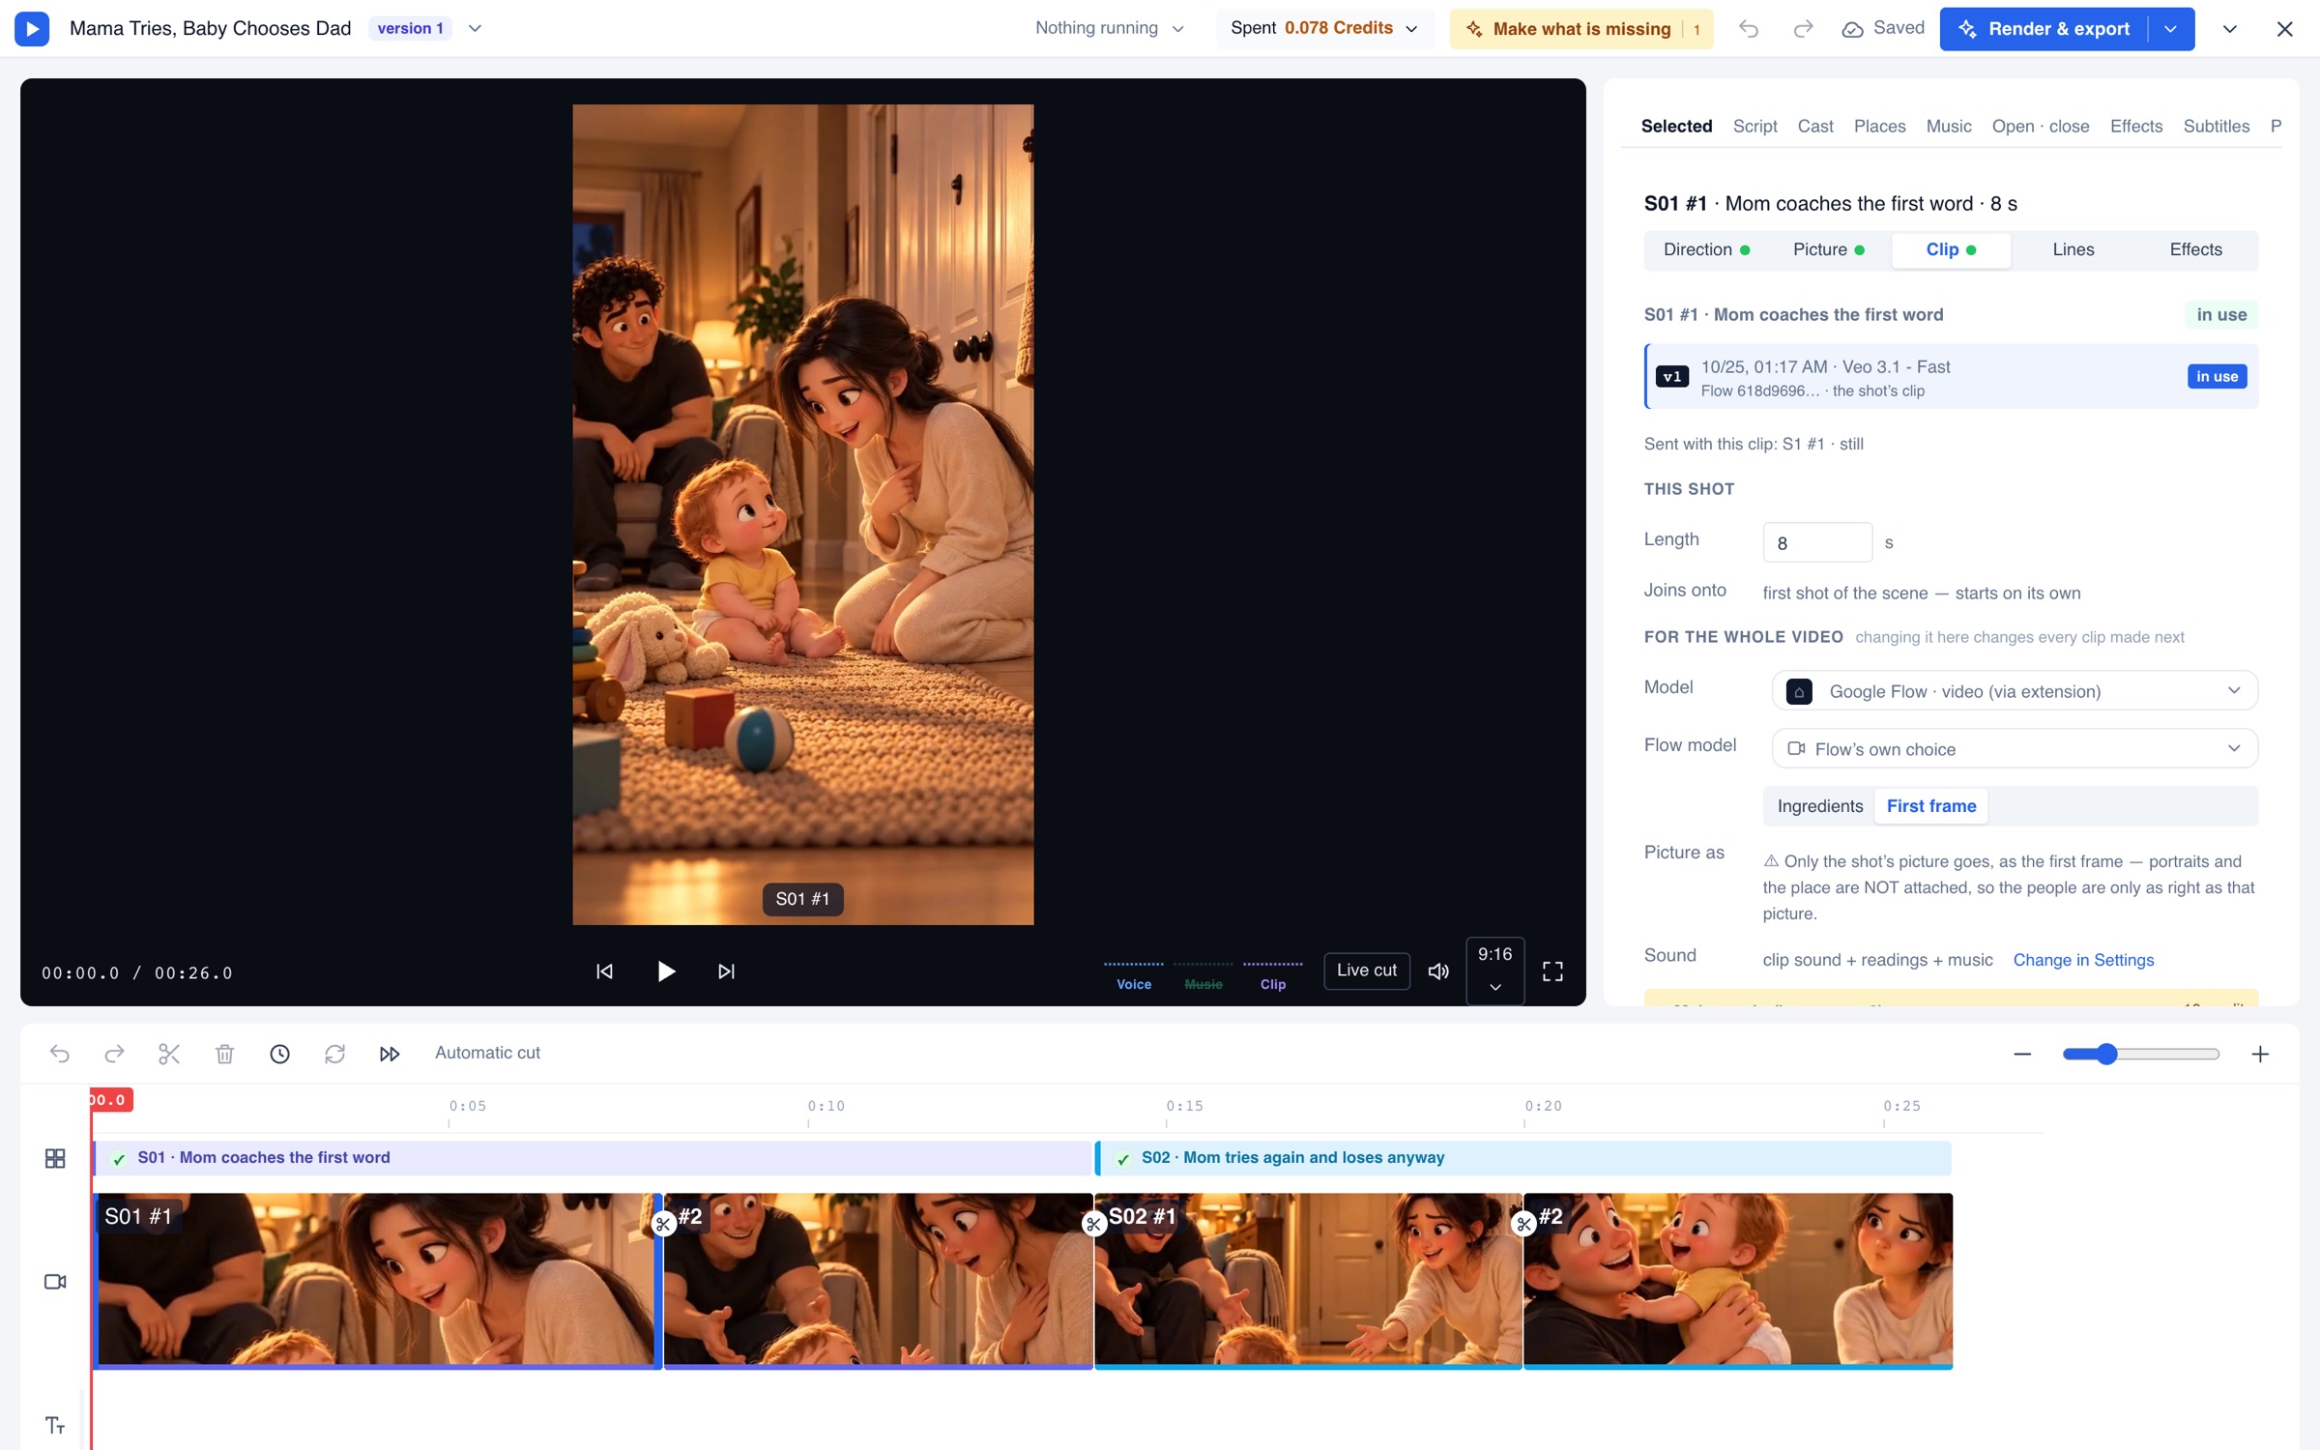Enter fullscreen preview mode
This screenshot has height=1450, width=2320.
tap(1552, 971)
